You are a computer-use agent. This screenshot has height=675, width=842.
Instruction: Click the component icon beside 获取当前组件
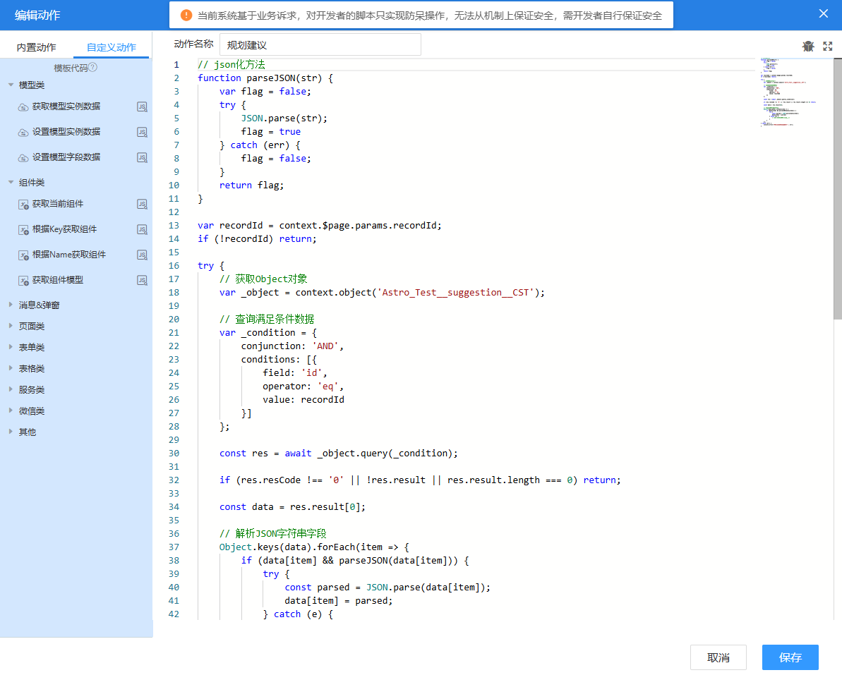click(x=23, y=205)
